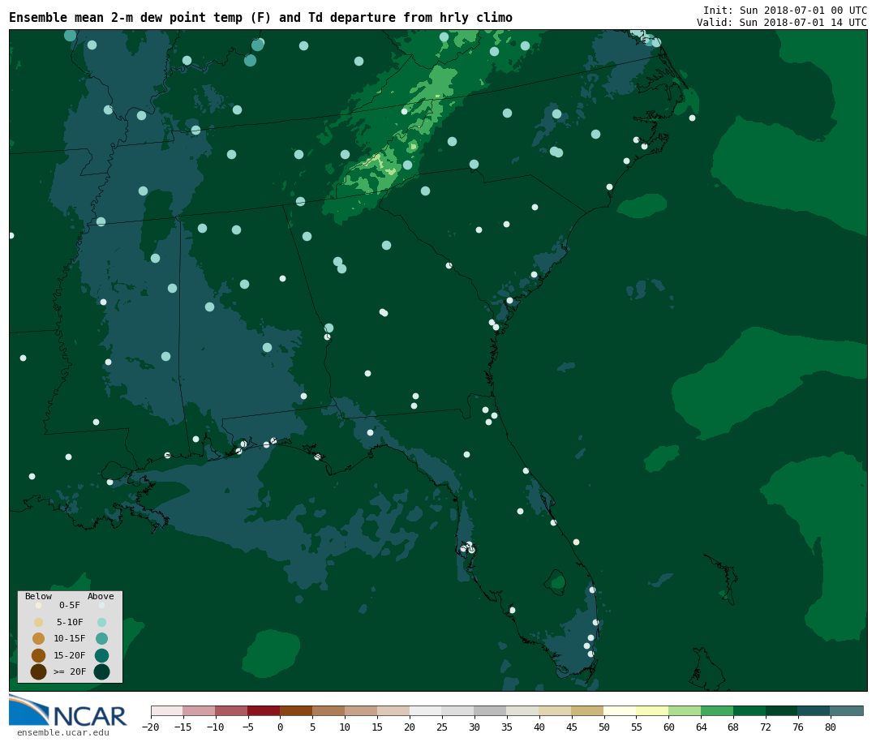This screenshot has height=742, width=876.
Task: Select the Above 5-10F light teal circle
Action: click(x=101, y=622)
